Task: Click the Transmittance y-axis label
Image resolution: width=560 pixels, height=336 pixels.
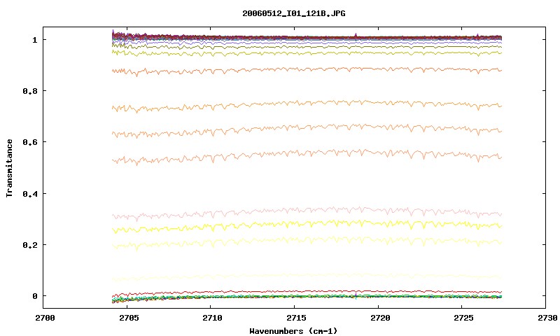Action: pyautogui.click(x=9, y=168)
